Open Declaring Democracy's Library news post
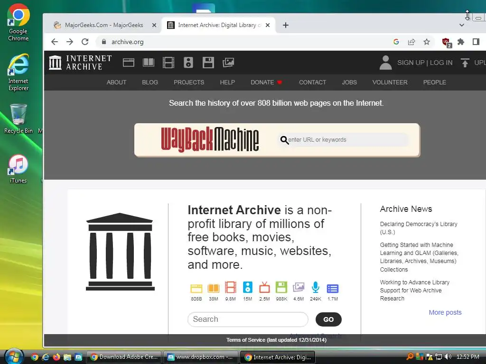The width and height of the screenshot is (486, 364). 419,228
